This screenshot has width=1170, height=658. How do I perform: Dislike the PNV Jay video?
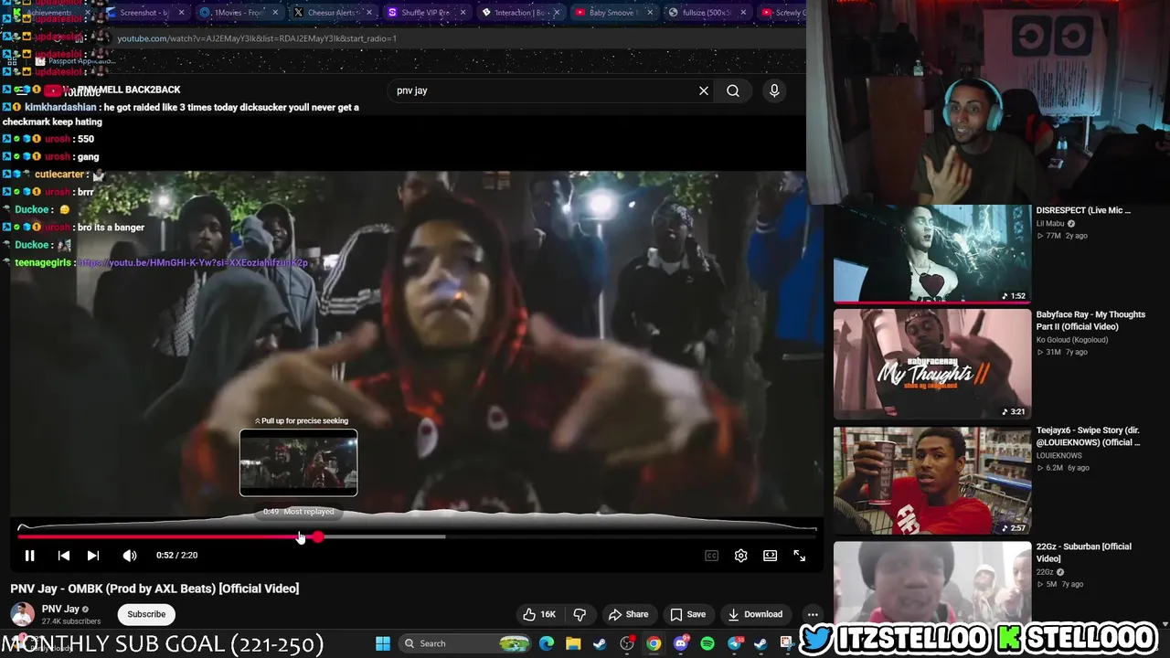[x=580, y=614]
